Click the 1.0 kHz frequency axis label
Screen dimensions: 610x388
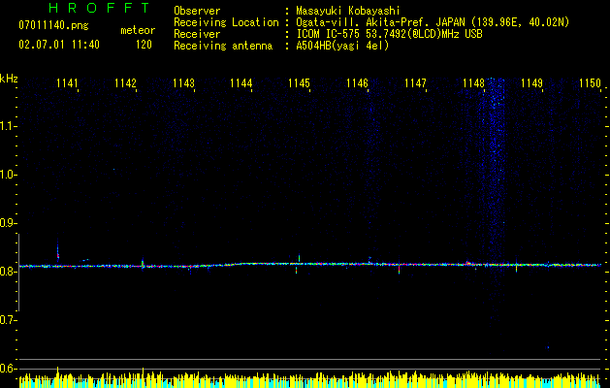point(8,175)
